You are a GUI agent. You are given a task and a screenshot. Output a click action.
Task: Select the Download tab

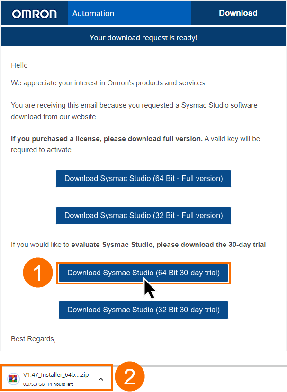(x=238, y=13)
